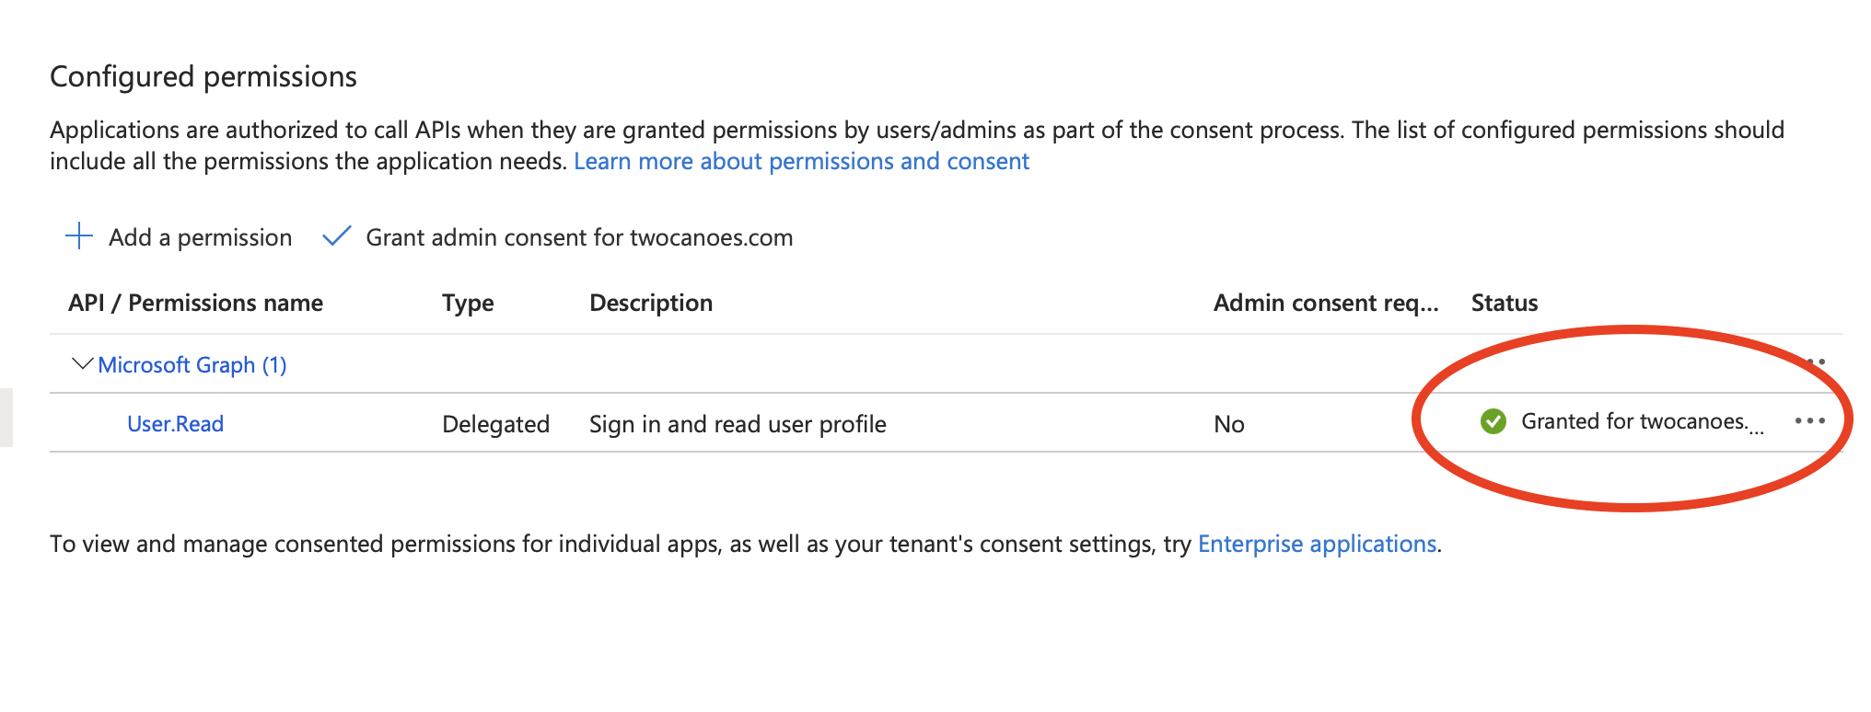Click the Status column header

[x=1504, y=303]
